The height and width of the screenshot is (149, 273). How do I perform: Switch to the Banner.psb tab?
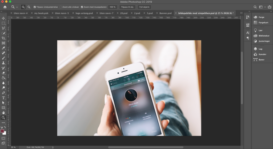[165, 13]
